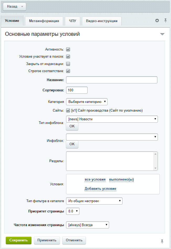Click the Добавить условие link
This screenshot has height=249, width=171.
pos(100,189)
